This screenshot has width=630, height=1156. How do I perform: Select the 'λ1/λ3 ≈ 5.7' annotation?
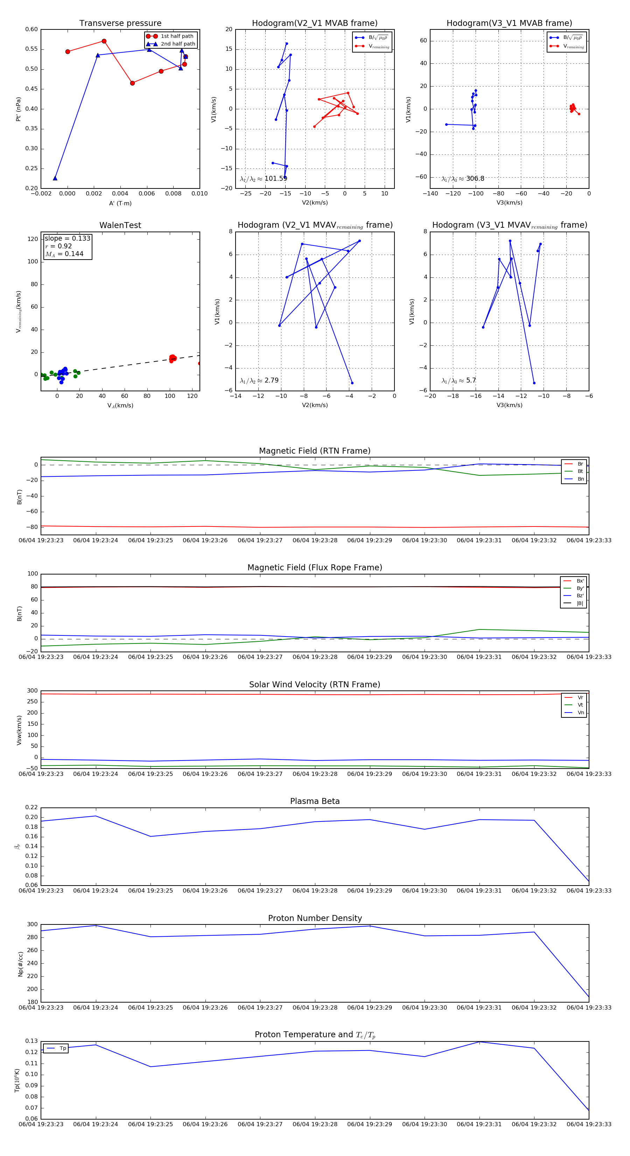[459, 380]
